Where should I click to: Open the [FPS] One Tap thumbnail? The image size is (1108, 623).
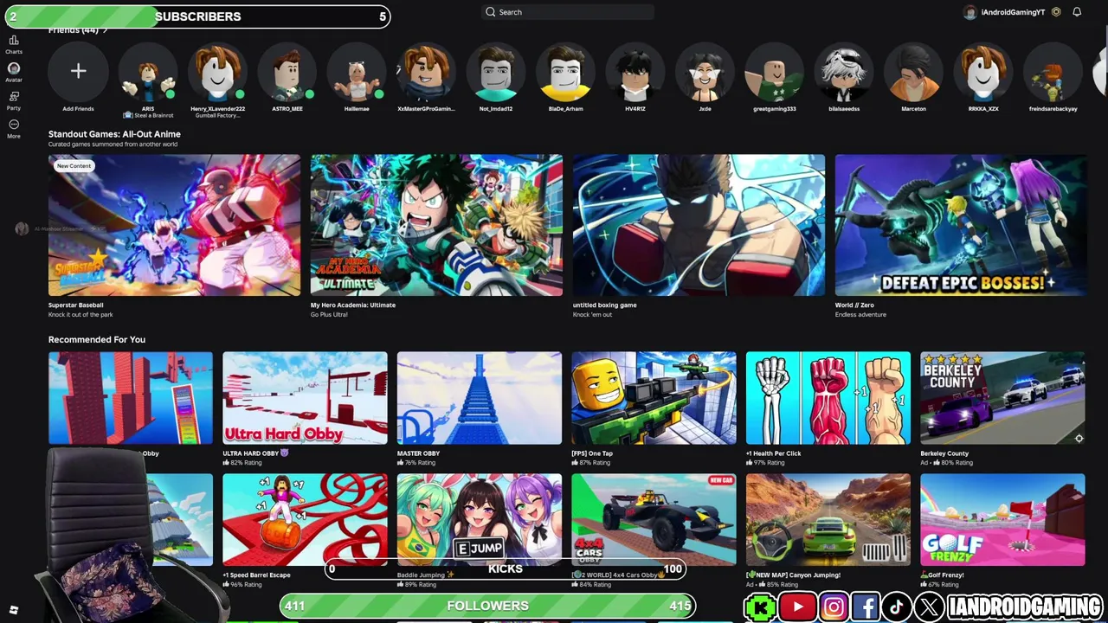[654, 398]
